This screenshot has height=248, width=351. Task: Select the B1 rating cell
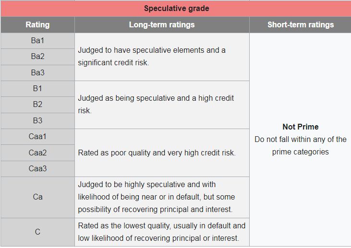coord(37,89)
